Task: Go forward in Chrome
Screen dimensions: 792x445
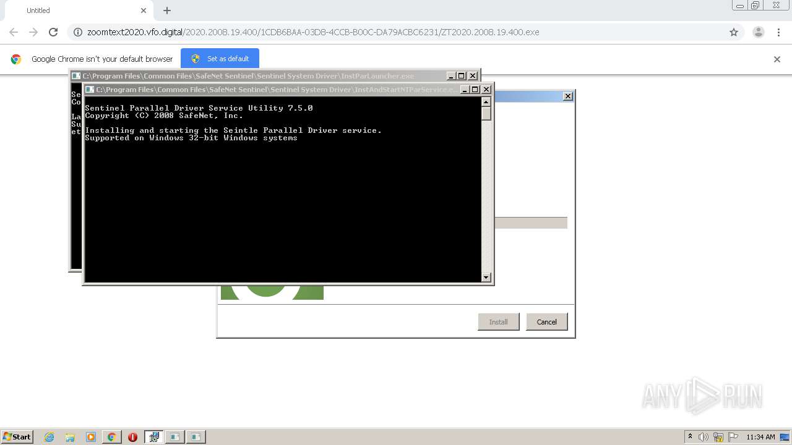Action: [33, 32]
